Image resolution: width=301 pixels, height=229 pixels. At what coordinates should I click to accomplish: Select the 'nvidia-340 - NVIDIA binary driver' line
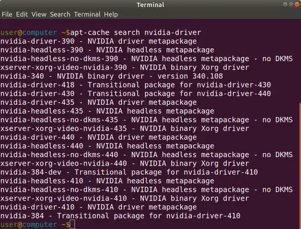click(111, 76)
